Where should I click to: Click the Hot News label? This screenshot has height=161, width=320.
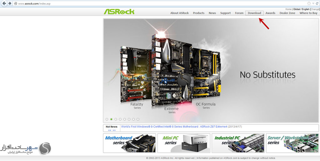(x=112, y=127)
